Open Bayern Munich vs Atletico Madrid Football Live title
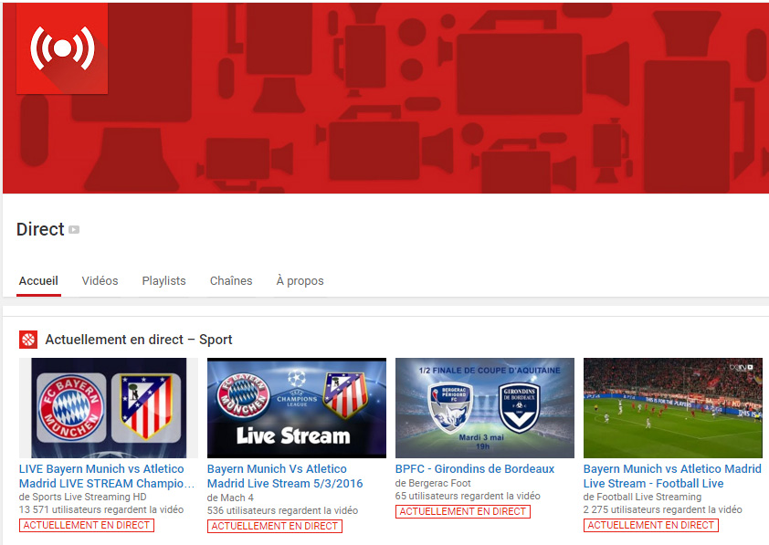769x545 pixels. point(672,476)
